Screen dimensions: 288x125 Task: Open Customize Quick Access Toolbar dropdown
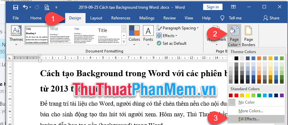click(x=56, y=8)
